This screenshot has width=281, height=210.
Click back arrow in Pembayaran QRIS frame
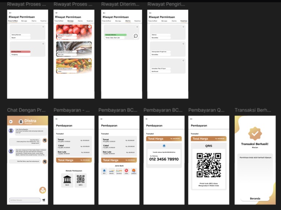tap(191, 119)
